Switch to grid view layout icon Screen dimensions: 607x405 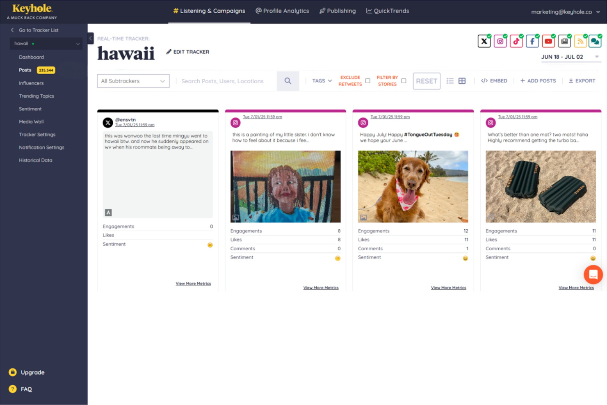tap(462, 81)
